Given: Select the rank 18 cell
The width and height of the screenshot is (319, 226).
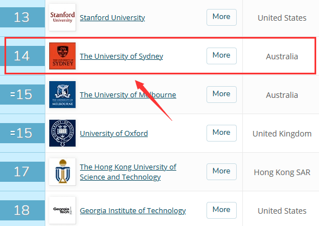Looking at the screenshot, I should click(22, 210).
